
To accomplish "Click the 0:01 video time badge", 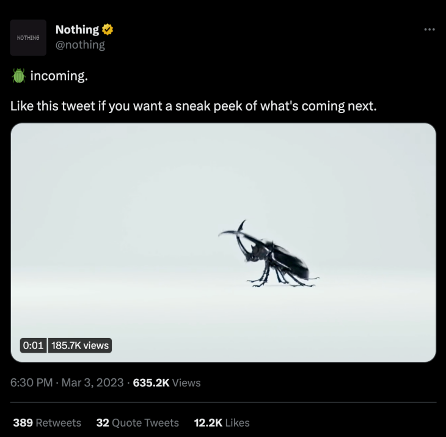I will [x=33, y=345].
